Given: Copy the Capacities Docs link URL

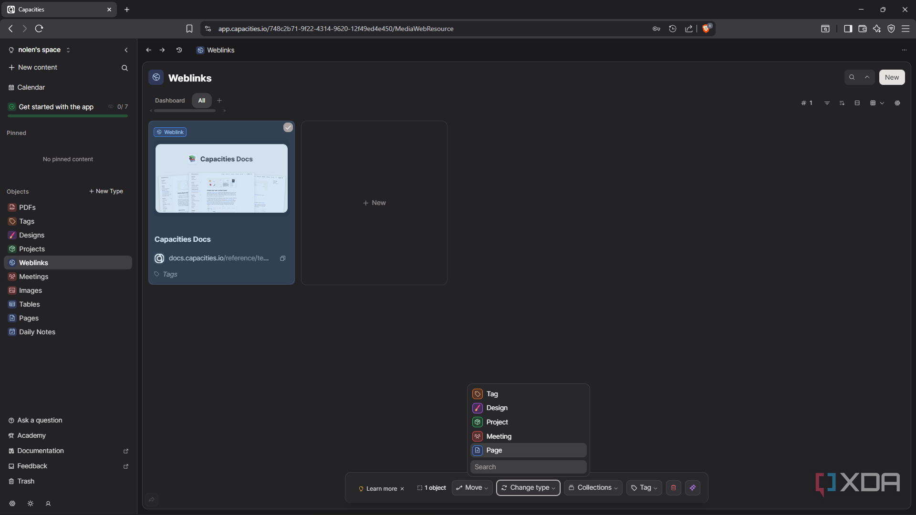Looking at the screenshot, I should (282, 258).
